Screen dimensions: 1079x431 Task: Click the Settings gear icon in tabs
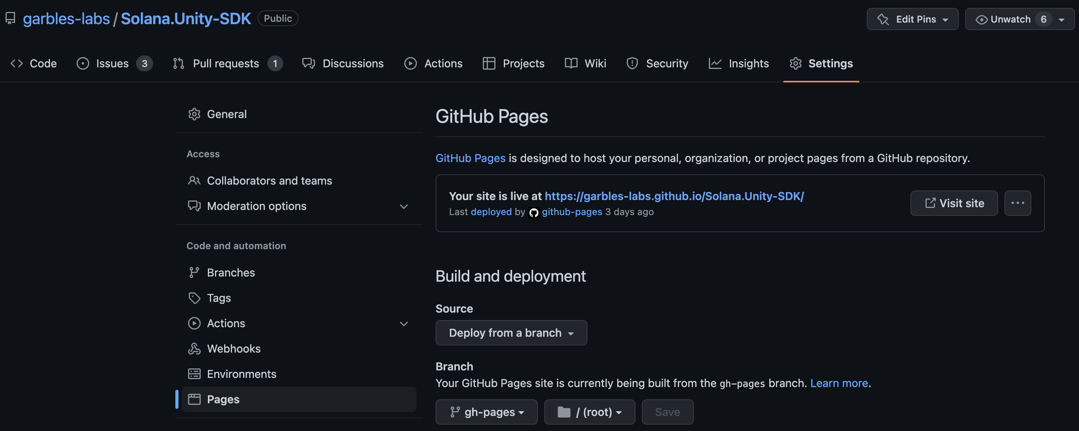795,63
